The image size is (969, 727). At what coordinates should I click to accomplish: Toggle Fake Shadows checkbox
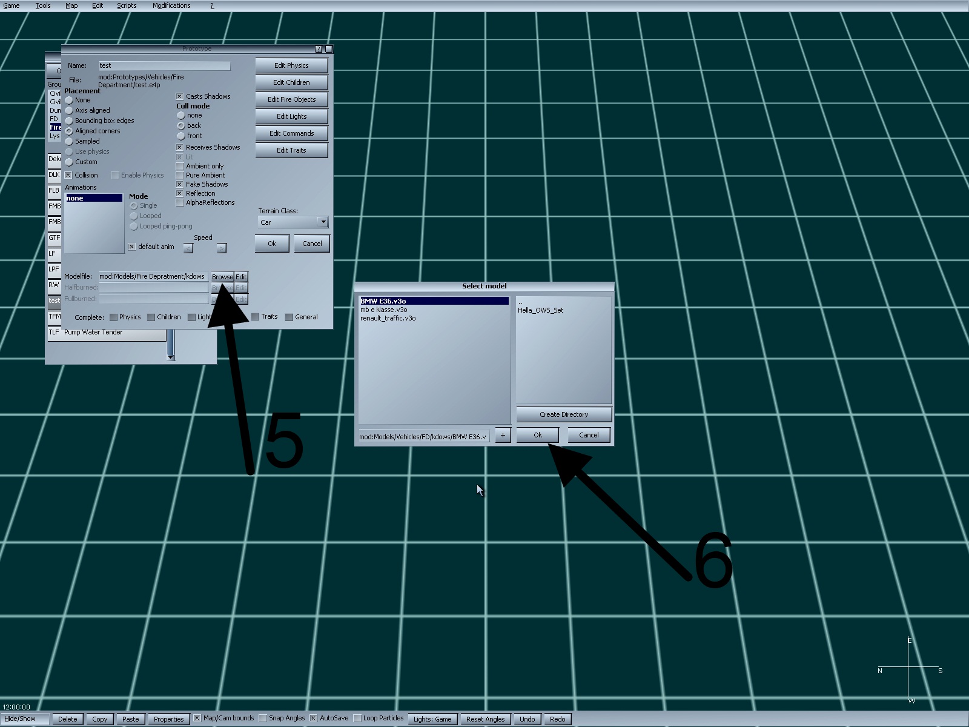coord(179,184)
